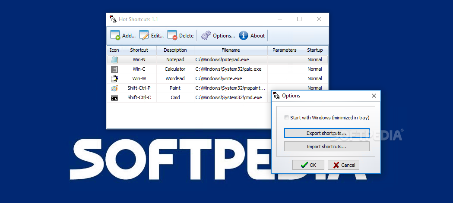Click the Paint description cell
This screenshot has height=203, width=453.
[x=175, y=88]
